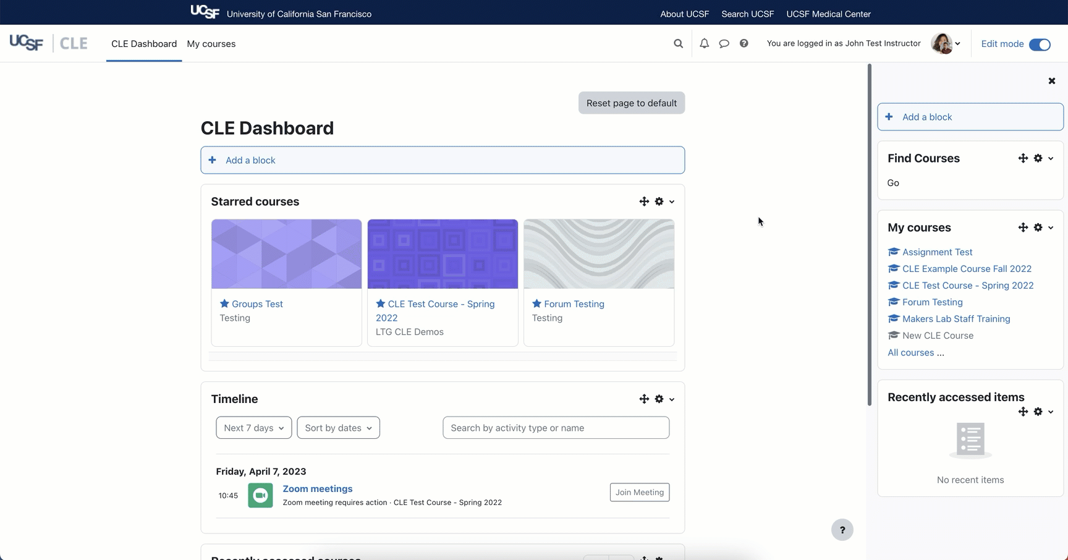Image resolution: width=1068 pixels, height=560 pixels.
Task: Click the move icon on the Timeline block
Action: coord(644,399)
